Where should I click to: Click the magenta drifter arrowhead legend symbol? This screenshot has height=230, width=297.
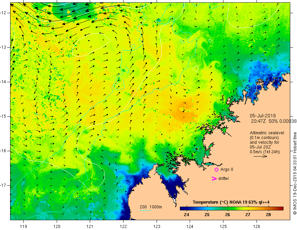(214, 179)
